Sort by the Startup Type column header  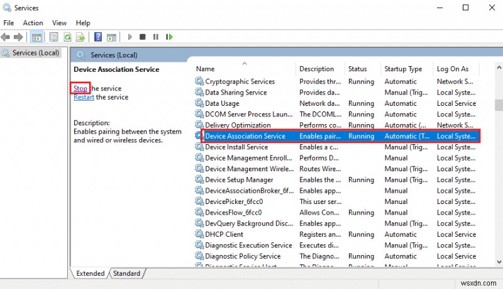point(402,69)
